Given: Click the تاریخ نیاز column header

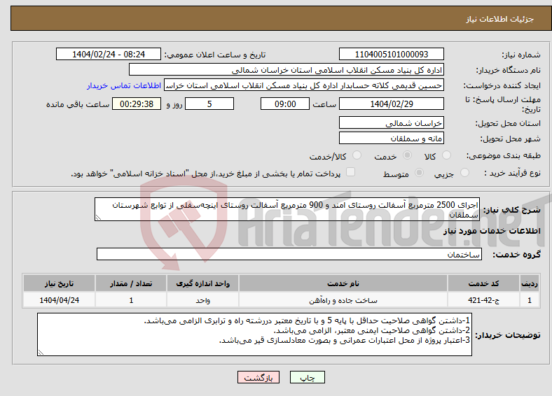Looking at the screenshot, I should (x=59, y=283).
